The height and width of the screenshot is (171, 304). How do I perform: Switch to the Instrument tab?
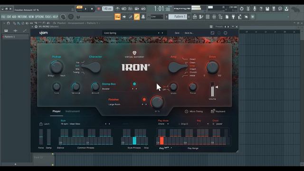pyautogui.click(x=73, y=111)
